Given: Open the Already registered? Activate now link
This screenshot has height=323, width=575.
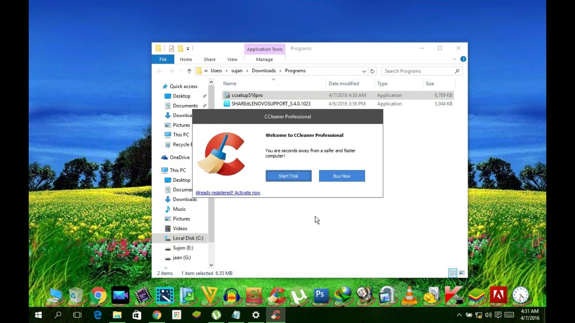Looking at the screenshot, I should point(228,192).
